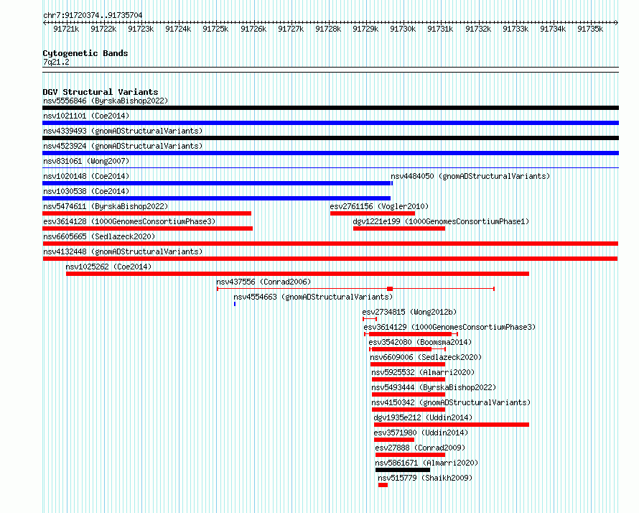Click the 91731k ruler tick label
Image resolution: width=639 pixels, height=513 pixels.
coord(440,29)
